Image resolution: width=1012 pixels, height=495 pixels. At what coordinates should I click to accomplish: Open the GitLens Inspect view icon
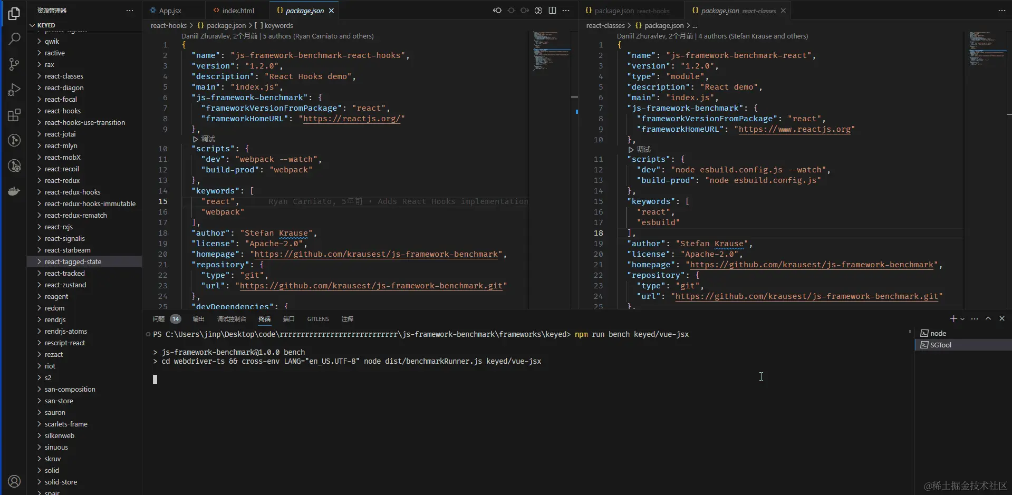pyautogui.click(x=14, y=166)
